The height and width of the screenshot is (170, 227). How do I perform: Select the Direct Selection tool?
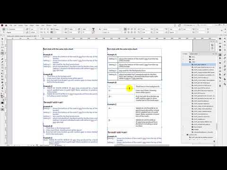tap(2, 42)
